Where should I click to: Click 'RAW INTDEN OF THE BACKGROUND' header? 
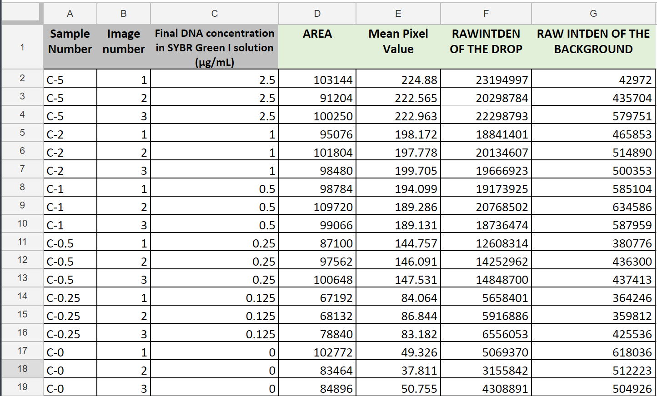[593, 47]
